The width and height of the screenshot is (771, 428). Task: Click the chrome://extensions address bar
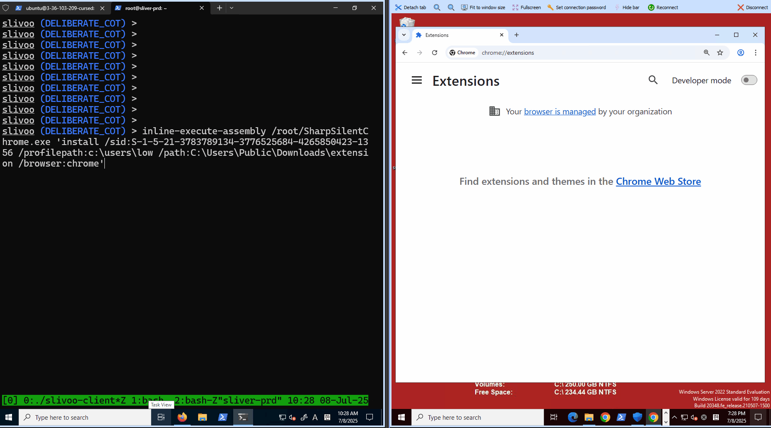tap(588, 53)
